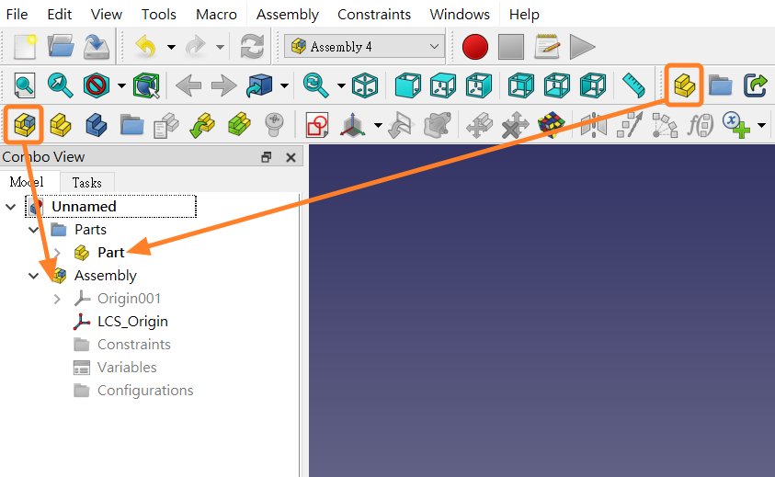This screenshot has width=775, height=477.
Task: Create a new Part in the Assembly toolbar
Action: [61, 124]
